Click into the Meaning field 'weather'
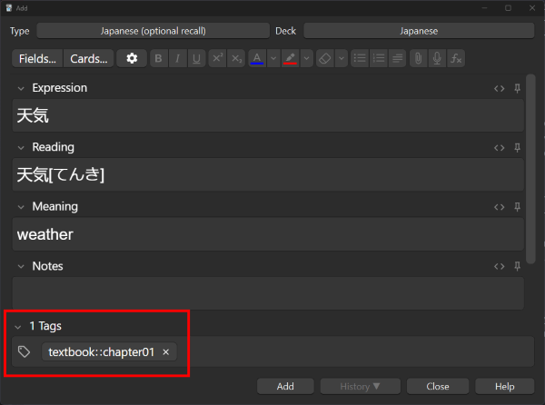This screenshot has height=405, width=545. pos(268,234)
